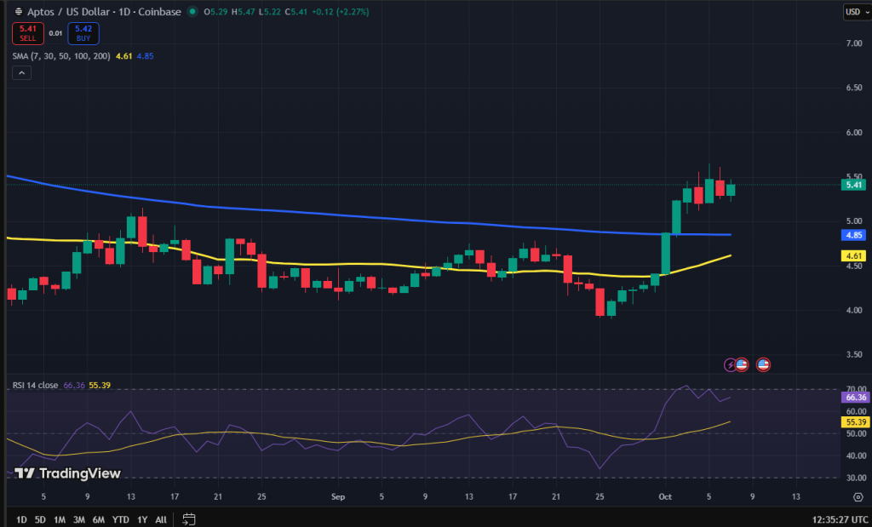Open the USD currency dropdown
The image size is (872, 527).
857,12
